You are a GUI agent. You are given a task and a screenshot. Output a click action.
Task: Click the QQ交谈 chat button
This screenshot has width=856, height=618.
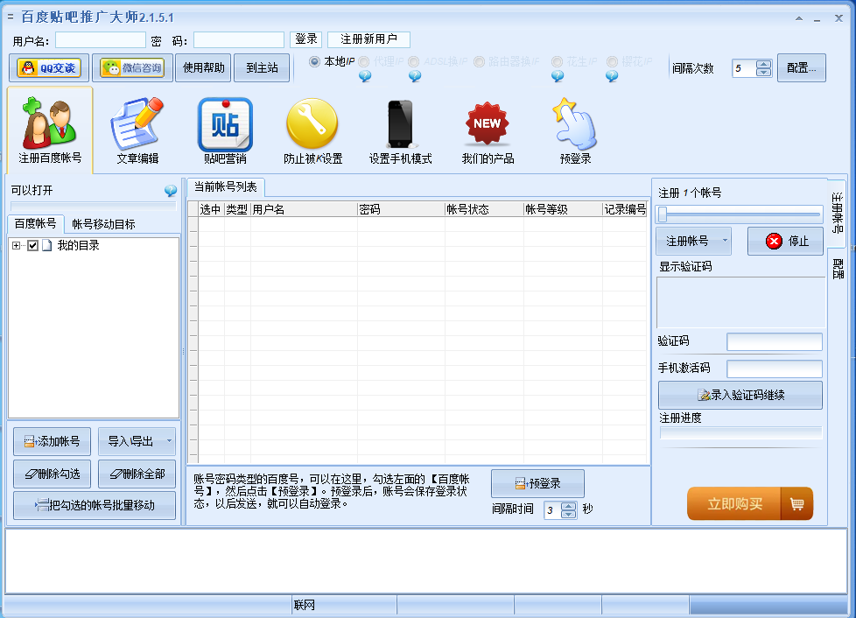[x=49, y=67]
